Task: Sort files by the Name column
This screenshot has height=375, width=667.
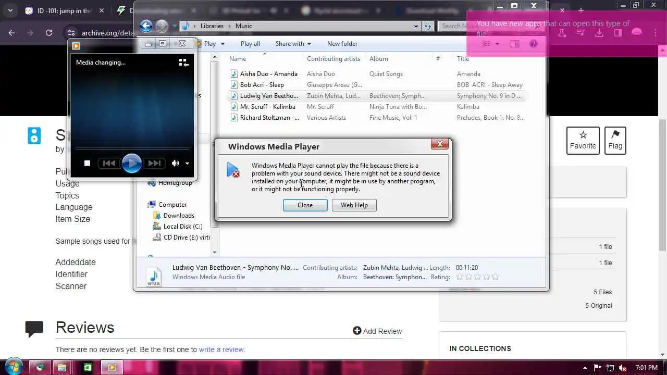Action: click(238, 59)
